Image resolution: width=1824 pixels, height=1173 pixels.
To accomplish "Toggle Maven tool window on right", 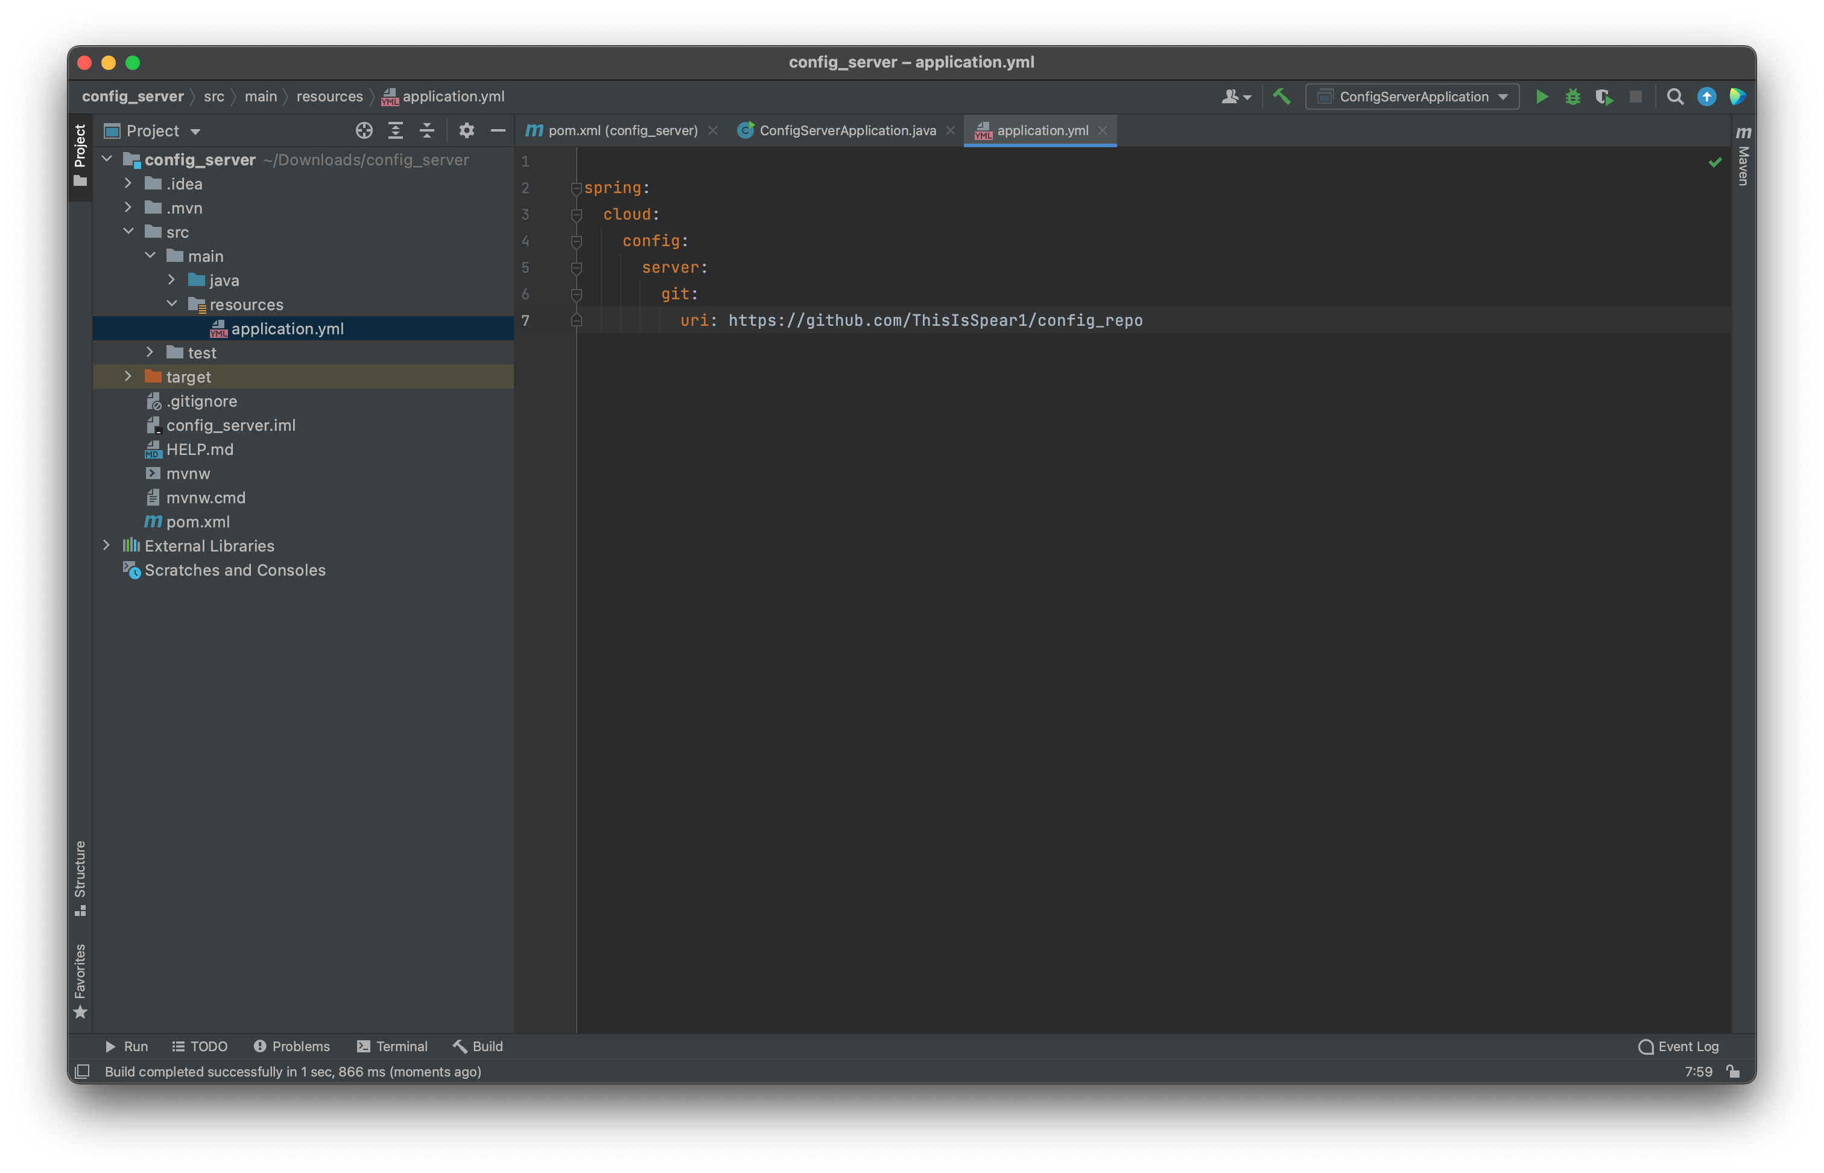I will pyautogui.click(x=1743, y=156).
